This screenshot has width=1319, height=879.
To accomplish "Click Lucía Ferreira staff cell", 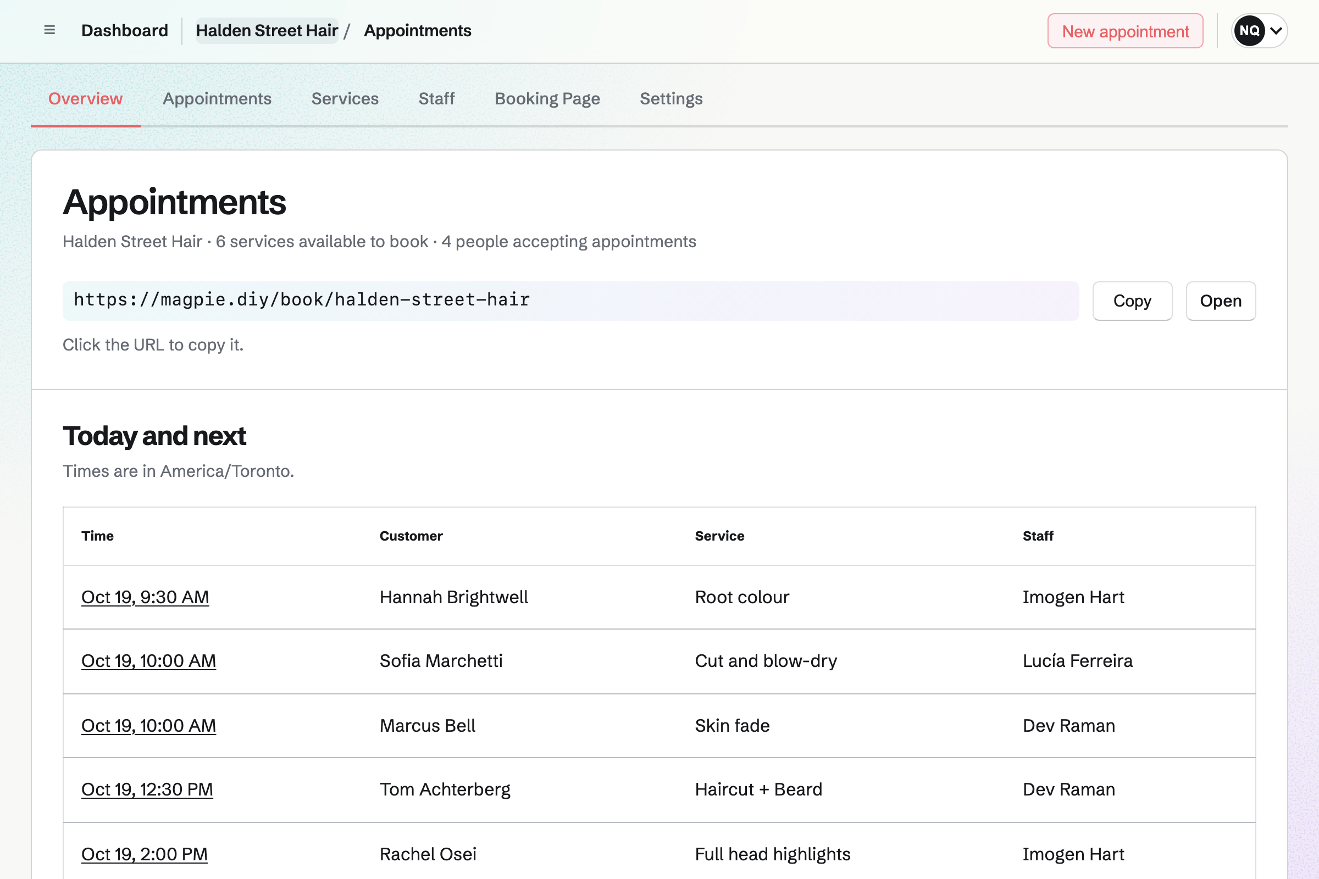I will click(1077, 661).
